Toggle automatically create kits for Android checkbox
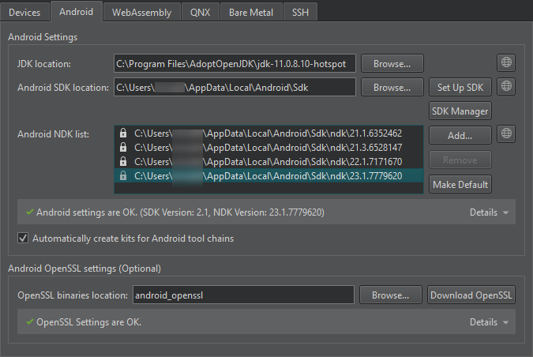Screen dimensions: 533x357 tap(23, 238)
